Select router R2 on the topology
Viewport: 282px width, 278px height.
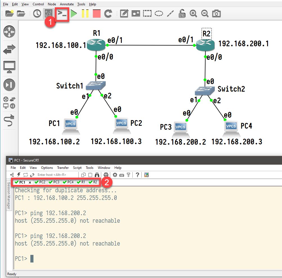click(205, 45)
